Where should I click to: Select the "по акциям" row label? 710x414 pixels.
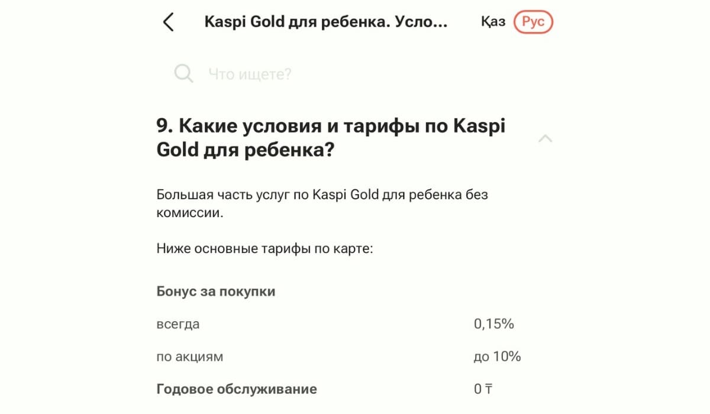click(x=190, y=357)
